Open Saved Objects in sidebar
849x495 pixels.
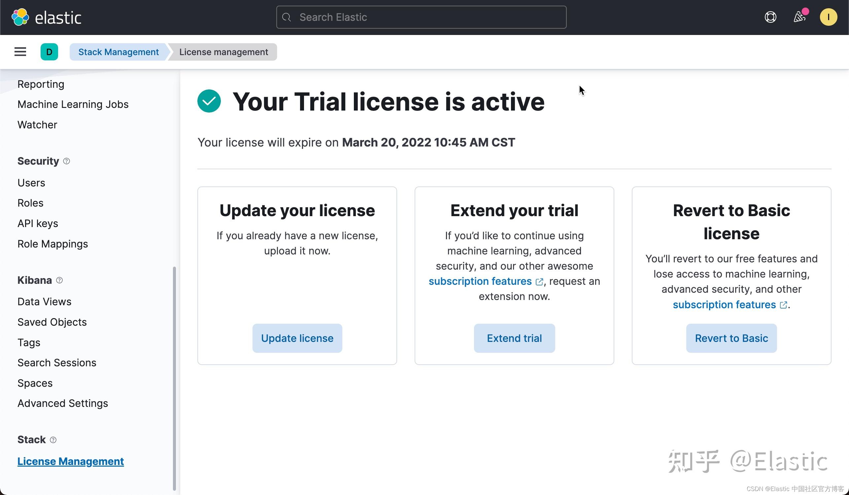(52, 322)
